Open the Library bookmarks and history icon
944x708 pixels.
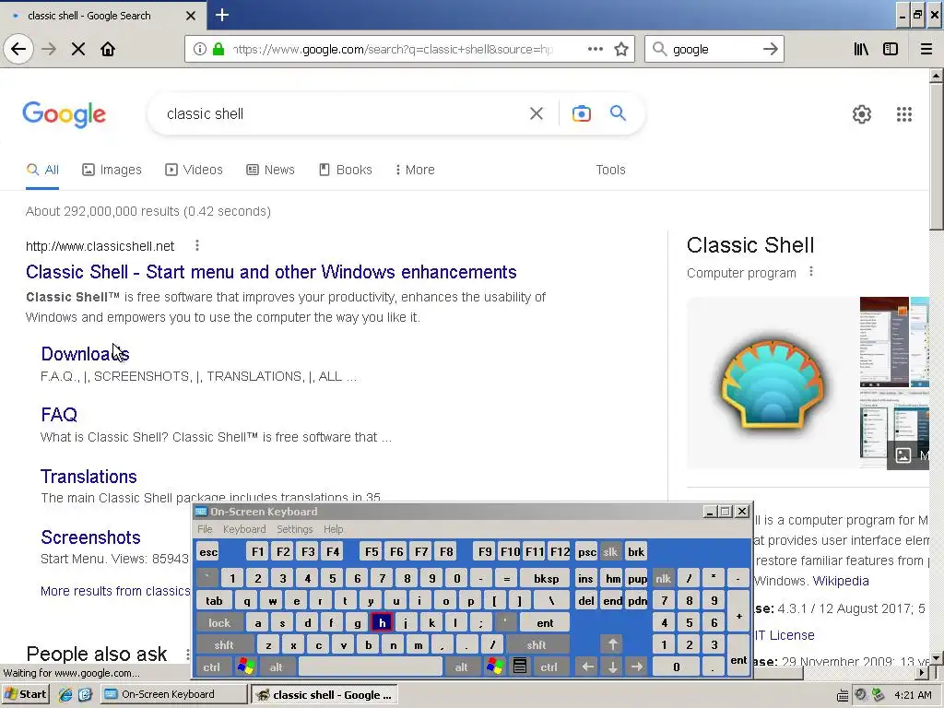pyautogui.click(x=861, y=49)
